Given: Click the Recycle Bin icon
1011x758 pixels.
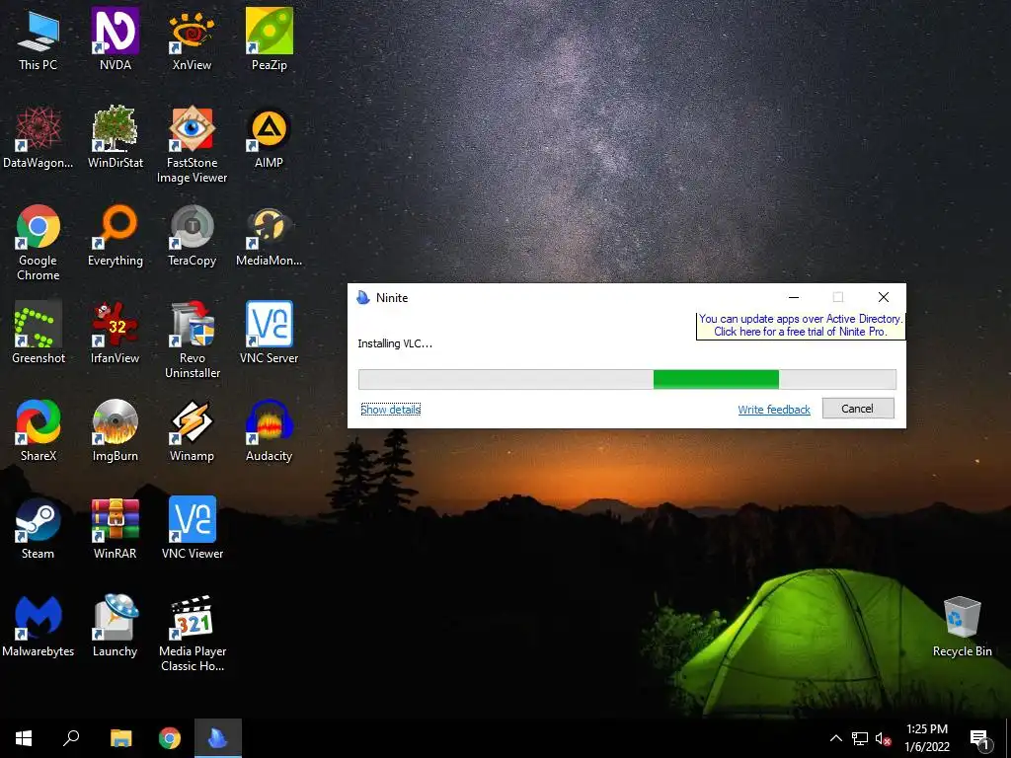Looking at the screenshot, I should 962,627.
